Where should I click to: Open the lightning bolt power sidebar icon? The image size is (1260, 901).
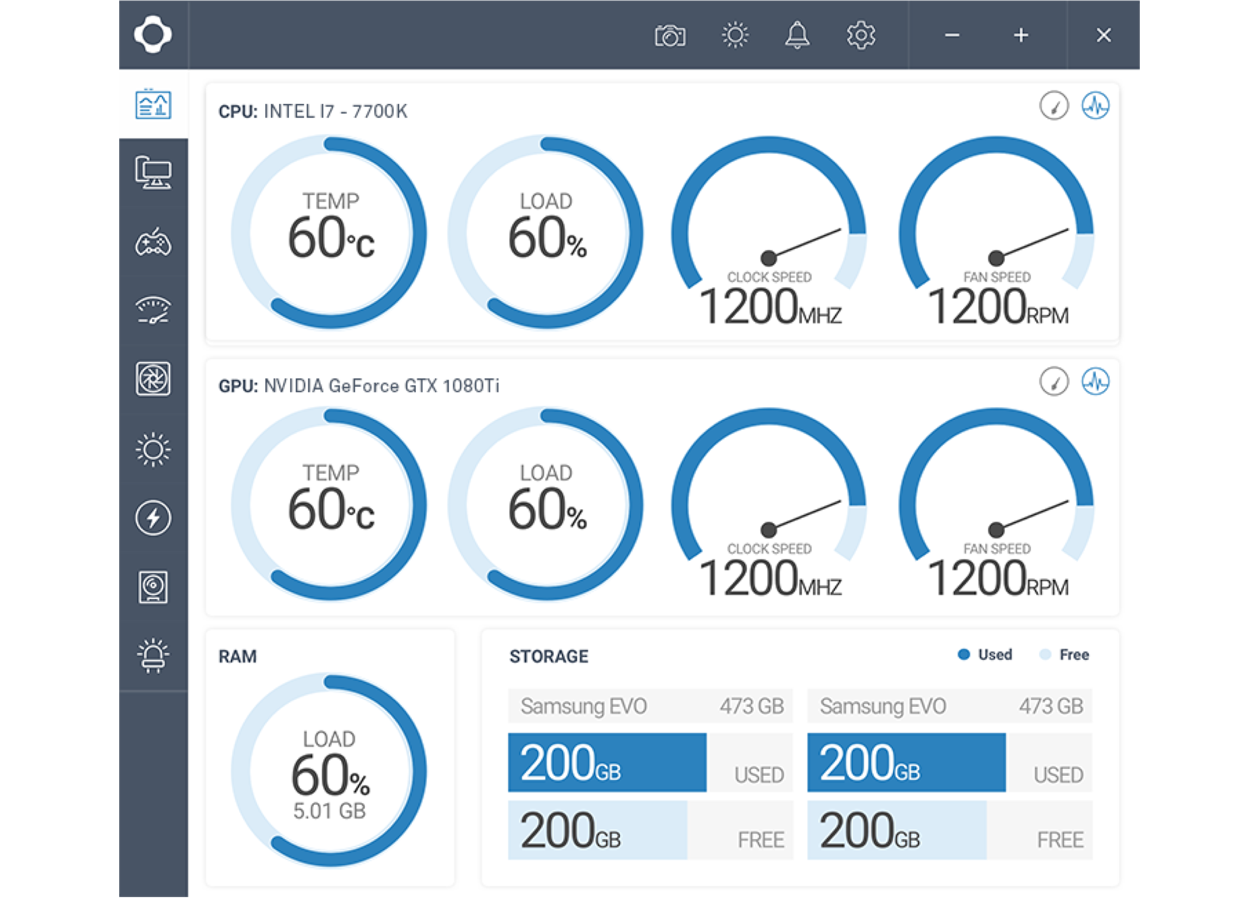point(153,518)
